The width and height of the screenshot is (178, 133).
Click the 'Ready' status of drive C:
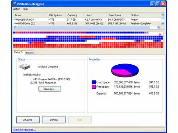[134, 19]
